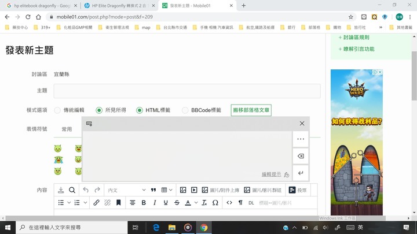Create a poll with 投票

(x=298, y=190)
